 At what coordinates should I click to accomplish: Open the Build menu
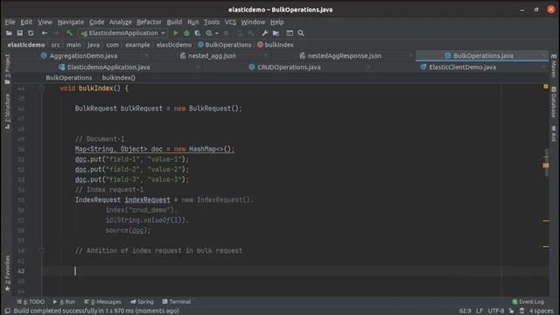pyautogui.click(x=174, y=22)
